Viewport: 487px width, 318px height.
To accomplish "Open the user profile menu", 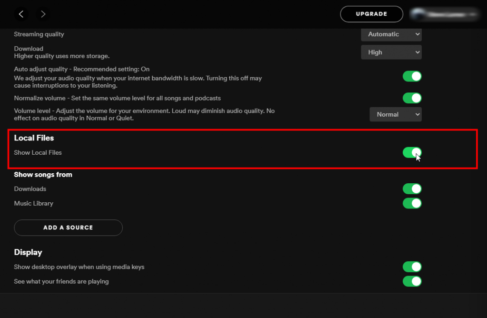I will point(444,14).
